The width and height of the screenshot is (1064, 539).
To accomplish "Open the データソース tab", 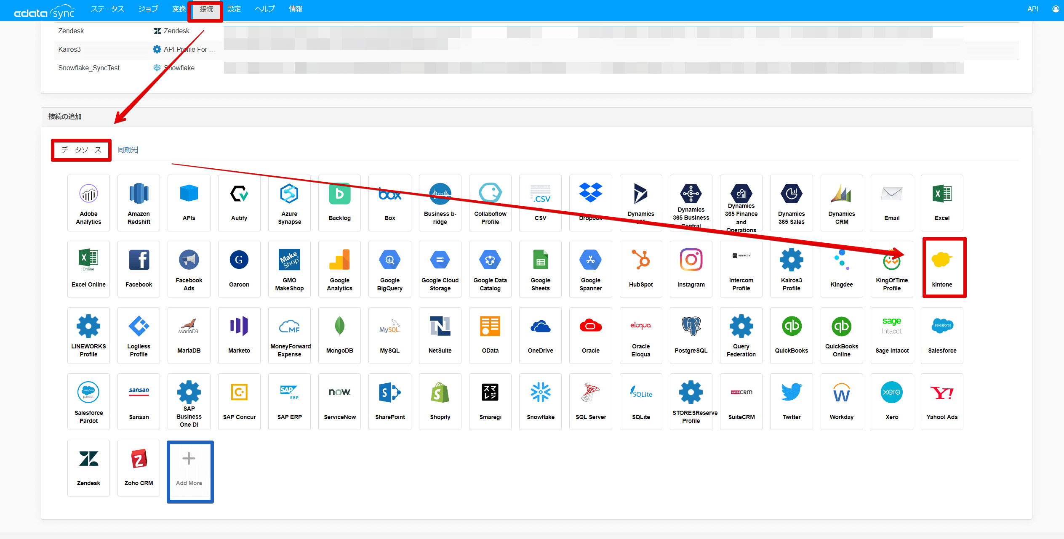I will [x=81, y=150].
